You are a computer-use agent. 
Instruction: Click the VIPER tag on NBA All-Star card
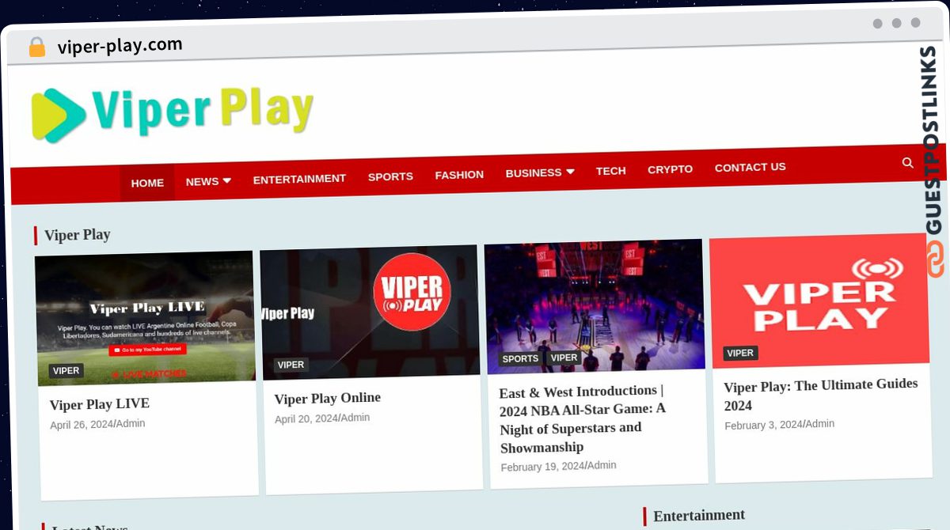click(x=564, y=358)
